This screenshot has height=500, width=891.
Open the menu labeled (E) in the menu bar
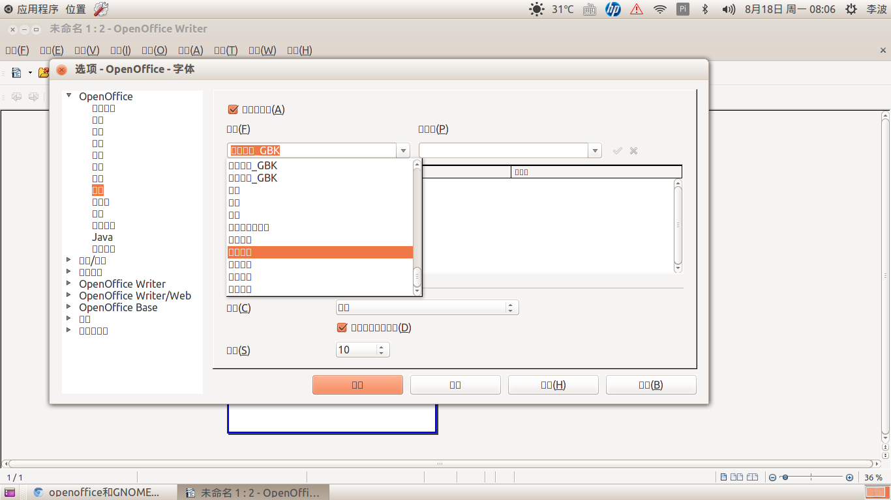(x=52, y=50)
